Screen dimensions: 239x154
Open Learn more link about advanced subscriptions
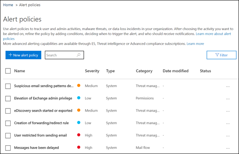coord(195,44)
